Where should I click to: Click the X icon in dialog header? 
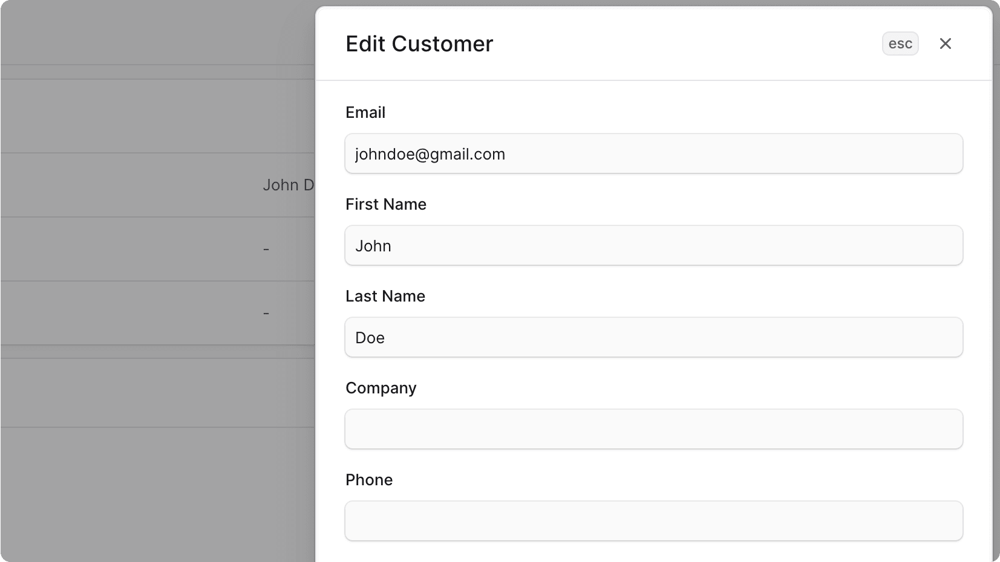tap(945, 44)
